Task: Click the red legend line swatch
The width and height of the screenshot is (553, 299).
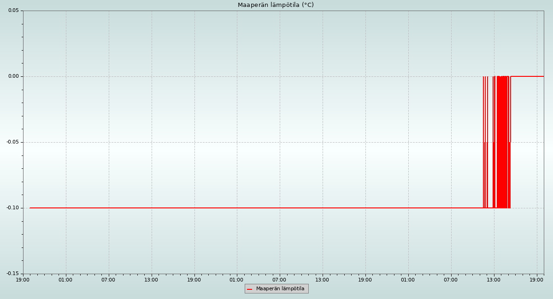Action: pos(250,289)
